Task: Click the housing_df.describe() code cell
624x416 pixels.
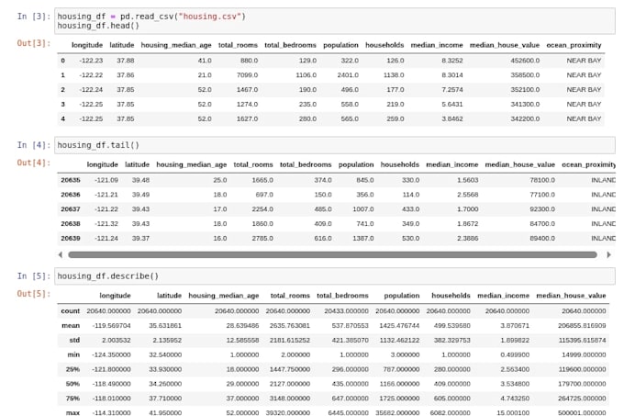Action: (x=335, y=276)
